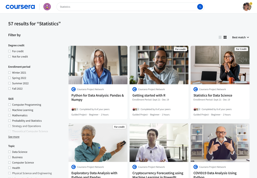
Task: Click '57 results for “Statistics”' heading
Action: click(x=34, y=24)
